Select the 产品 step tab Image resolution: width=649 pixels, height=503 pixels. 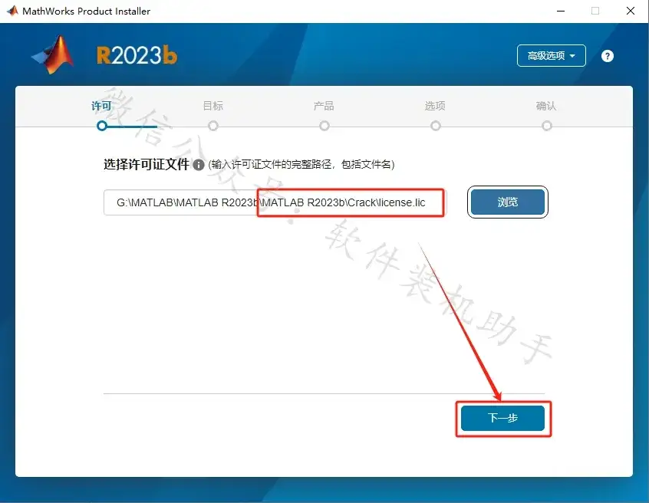324,106
